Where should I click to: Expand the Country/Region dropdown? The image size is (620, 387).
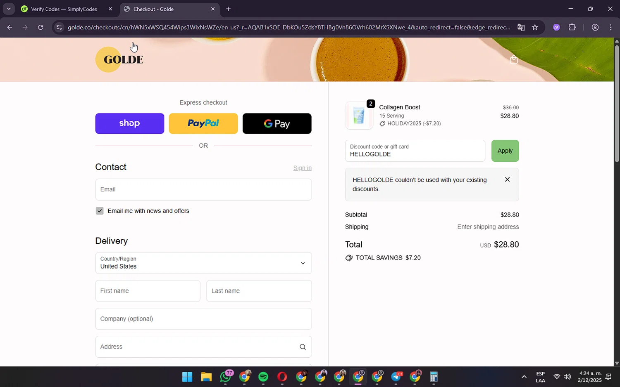tap(203, 263)
